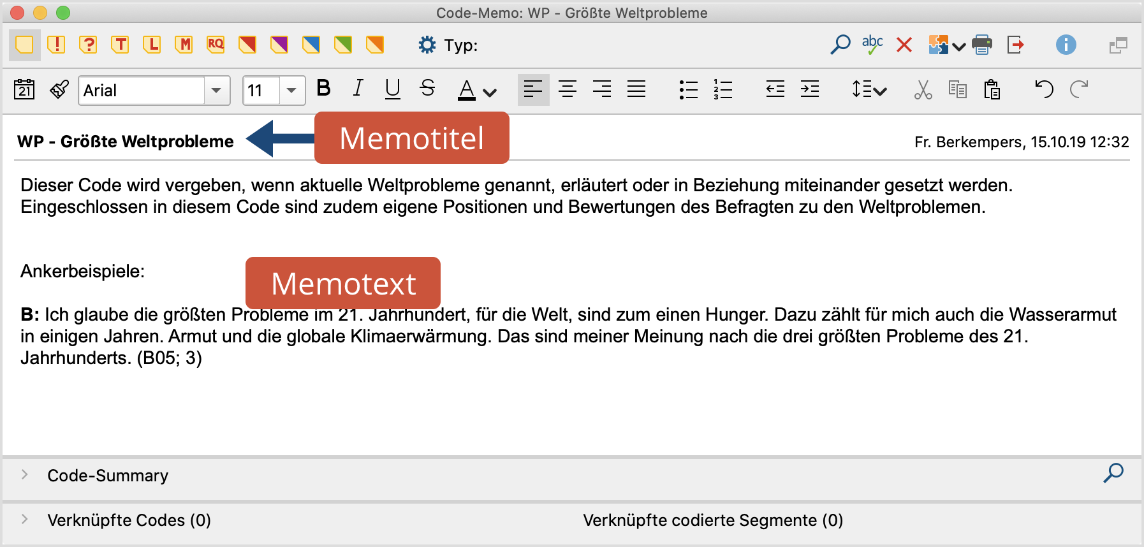
Task: Select the M memo type icon
Action: coord(184,45)
